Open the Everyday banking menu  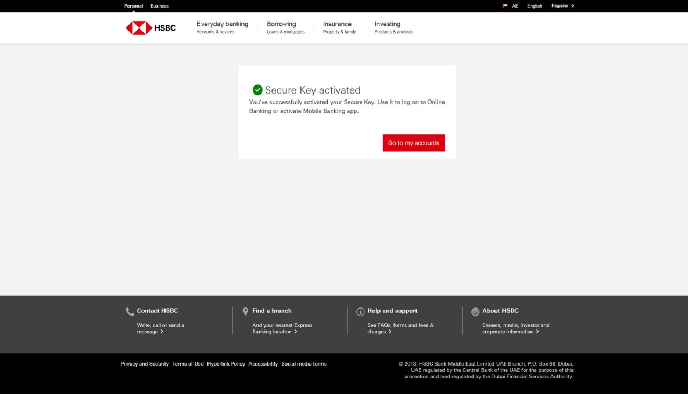tap(223, 27)
